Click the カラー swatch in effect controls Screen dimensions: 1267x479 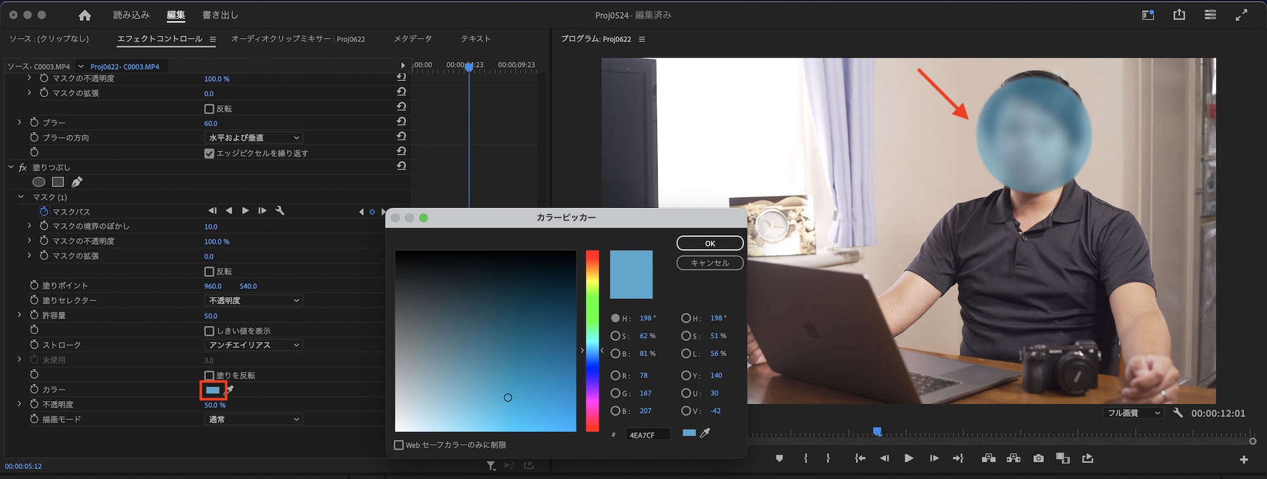coord(213,390)
